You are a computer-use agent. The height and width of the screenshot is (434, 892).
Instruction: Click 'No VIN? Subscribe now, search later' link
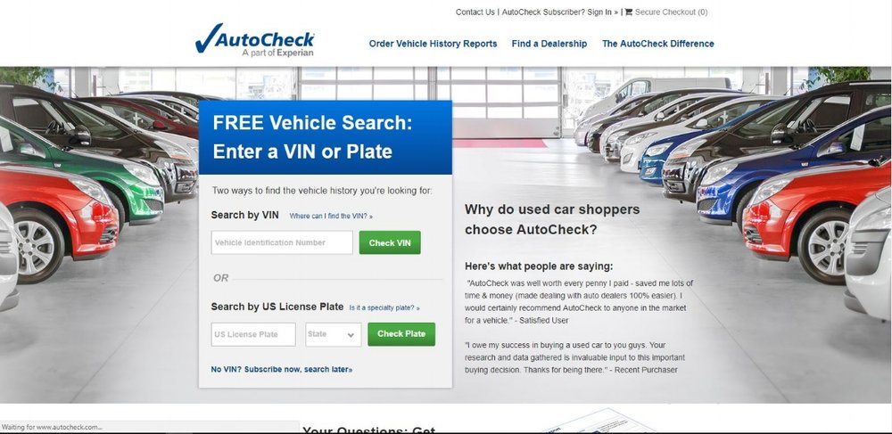(282, 369)
